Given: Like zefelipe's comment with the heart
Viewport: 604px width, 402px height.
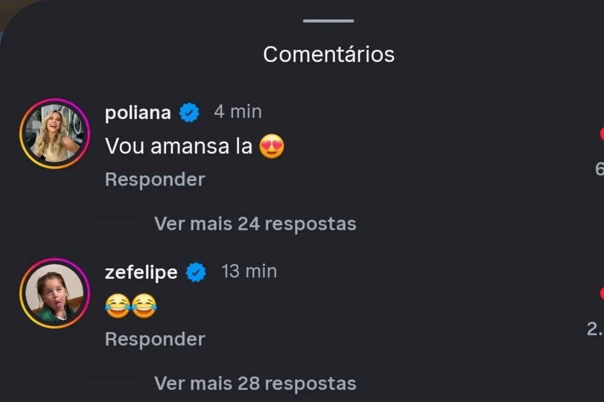Looking at the screenshot, I should pyautogui.click(x=601, y=293).
